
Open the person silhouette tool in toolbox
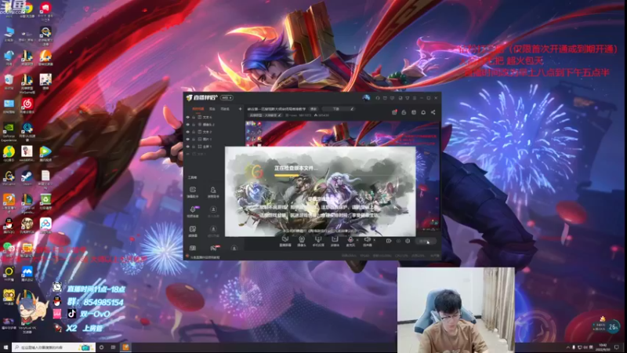[213, 191]
